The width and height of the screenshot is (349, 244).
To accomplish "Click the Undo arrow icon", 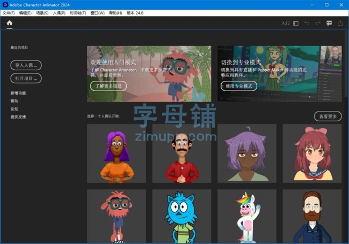I will (307, 23).
